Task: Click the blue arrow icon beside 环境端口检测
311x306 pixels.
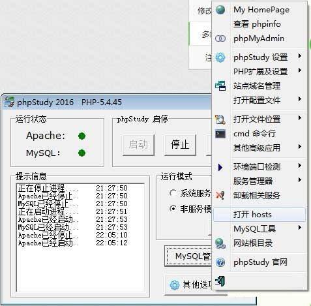Action: point(220,167)
